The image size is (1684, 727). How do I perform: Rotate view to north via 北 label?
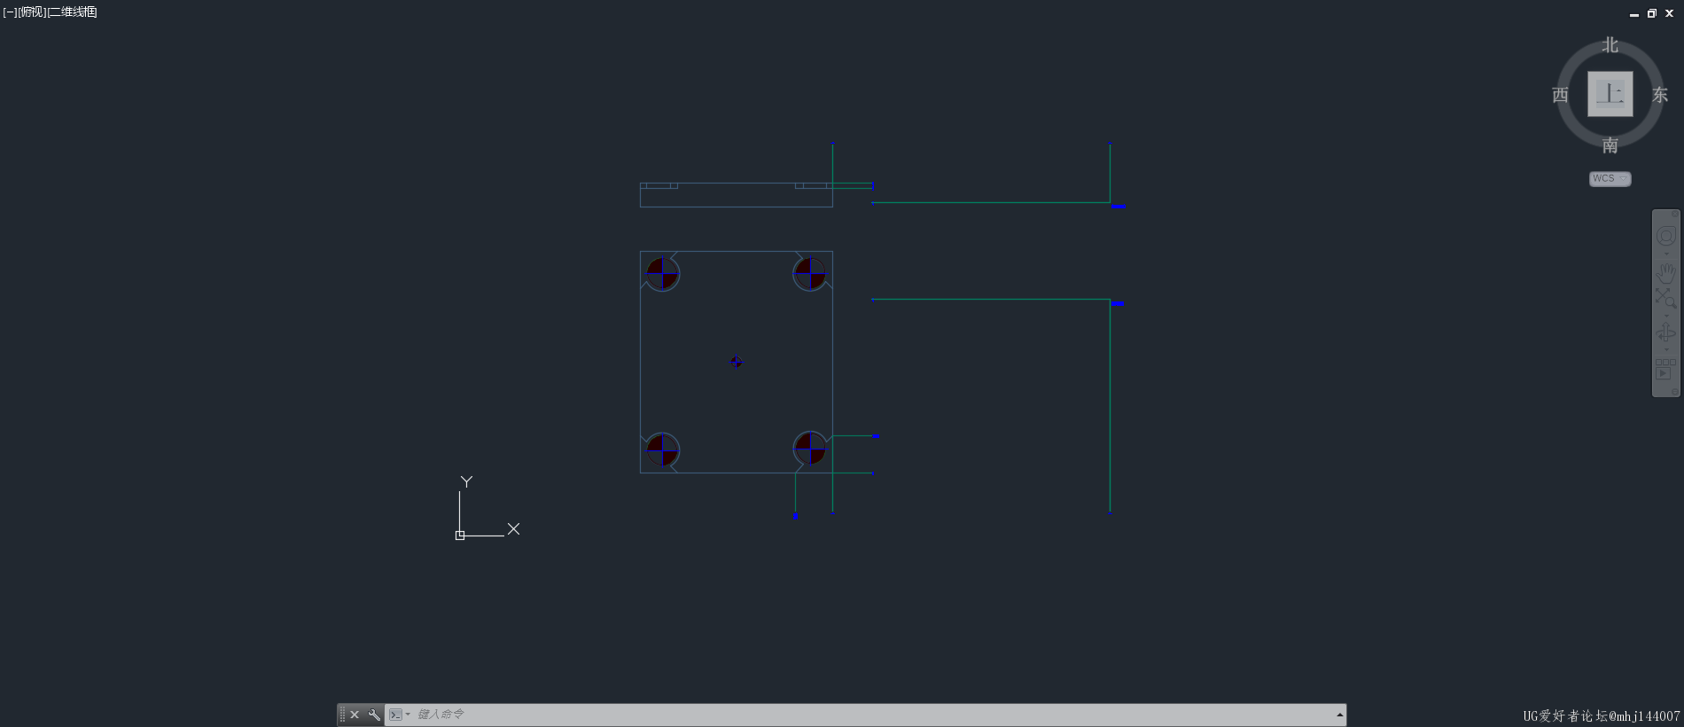(x=1610, y=45)
